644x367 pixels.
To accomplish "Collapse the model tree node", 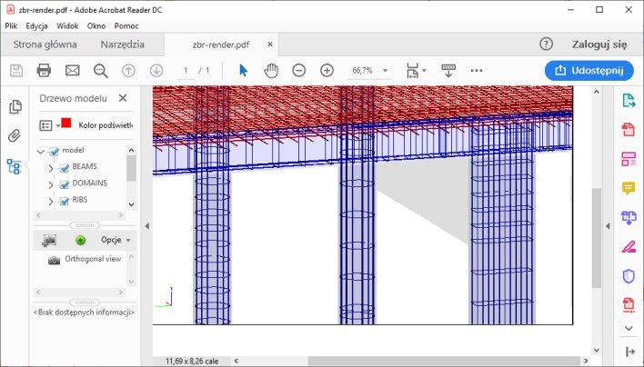I will 41,151.
